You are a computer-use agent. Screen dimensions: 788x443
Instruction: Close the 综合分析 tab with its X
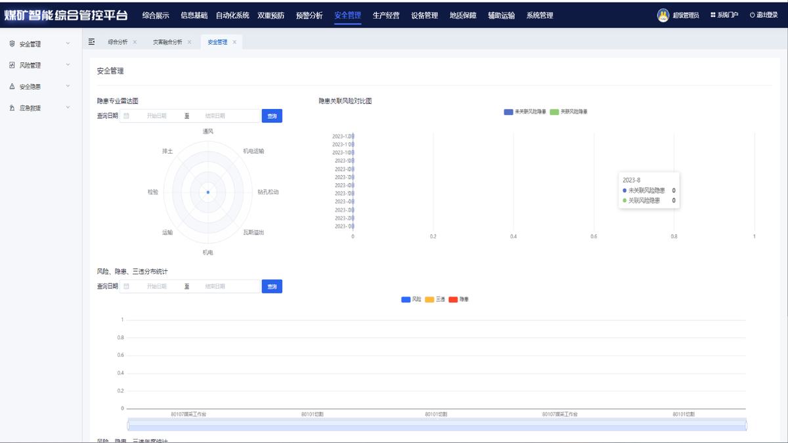135,42
